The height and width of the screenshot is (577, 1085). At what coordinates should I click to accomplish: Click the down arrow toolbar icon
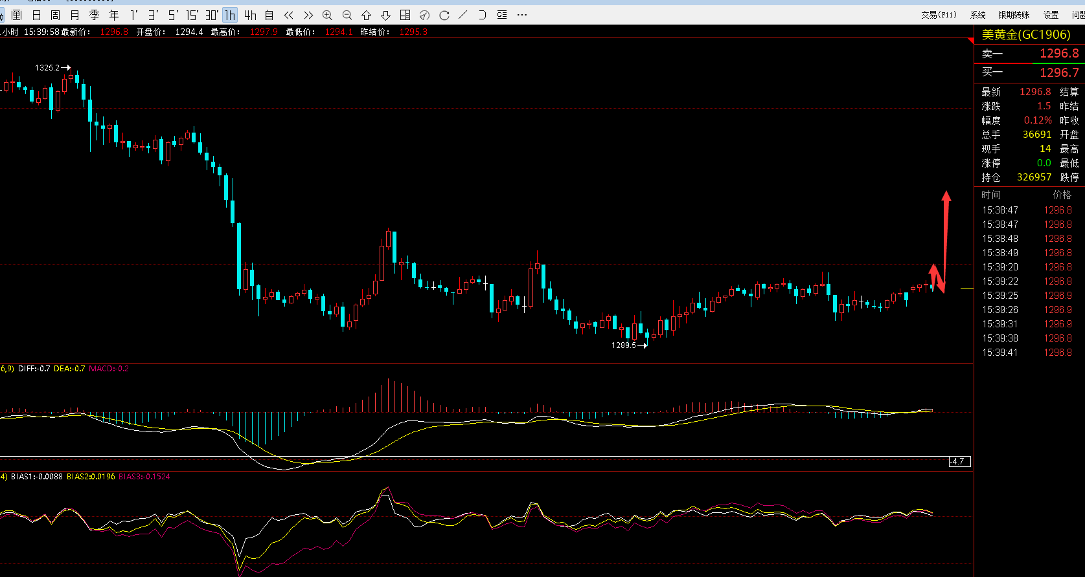(x=386, y=15)
